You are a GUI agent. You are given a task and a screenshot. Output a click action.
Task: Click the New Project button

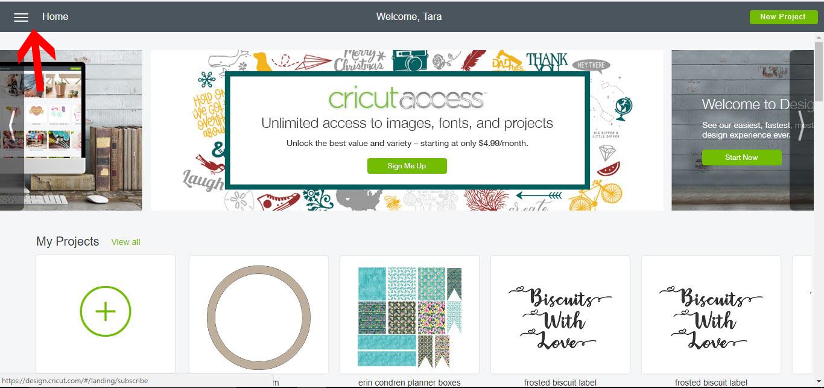point(783,17)
